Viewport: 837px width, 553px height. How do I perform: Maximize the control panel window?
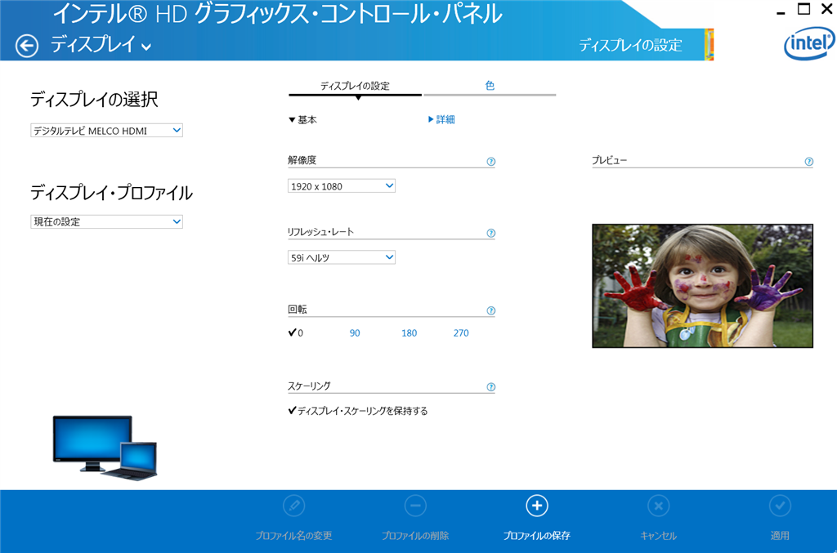[804, 9]
